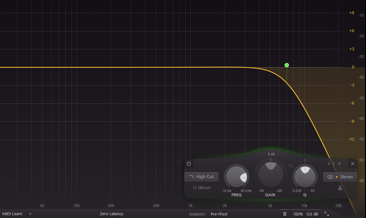Image resolution: width=366 pixels, height=218 pixels.
Task: Delete the band with the X button
Action: pos(353,164)
